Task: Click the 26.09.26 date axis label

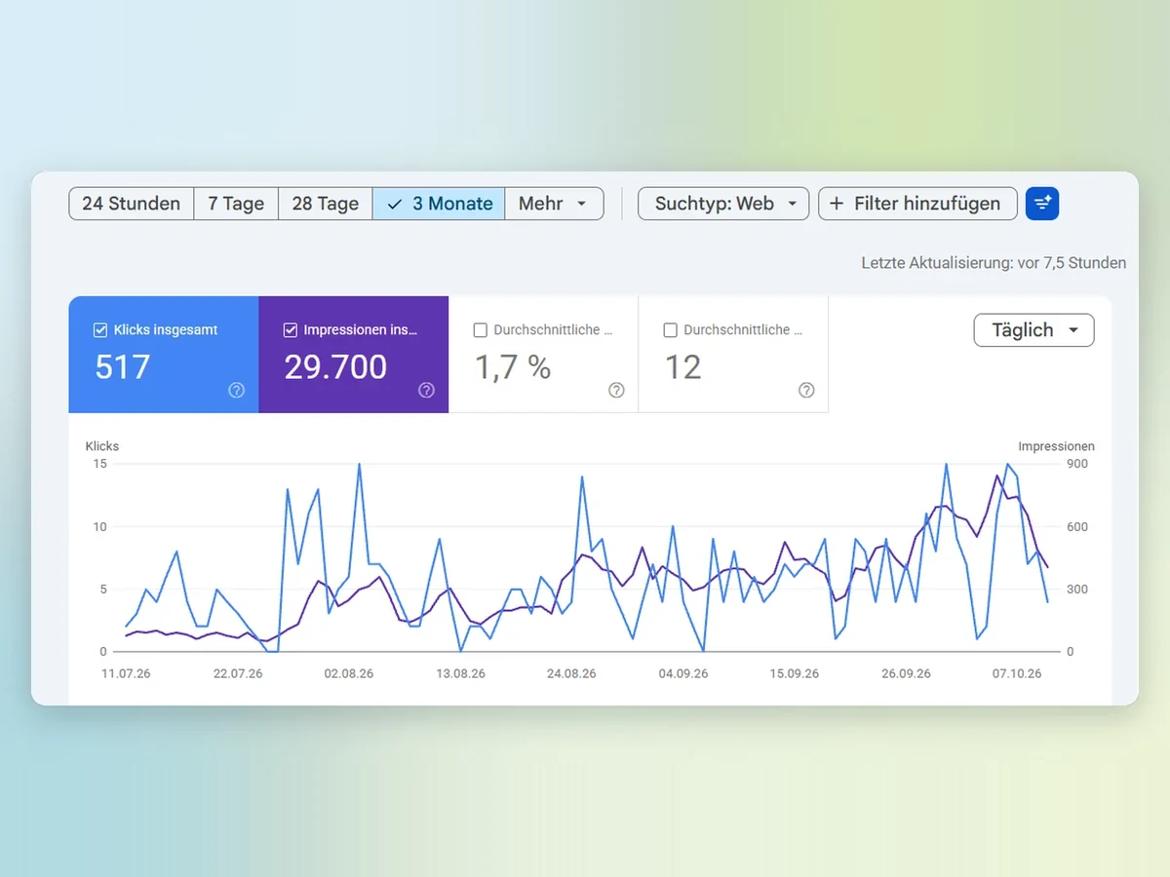Action: point(906,673)
